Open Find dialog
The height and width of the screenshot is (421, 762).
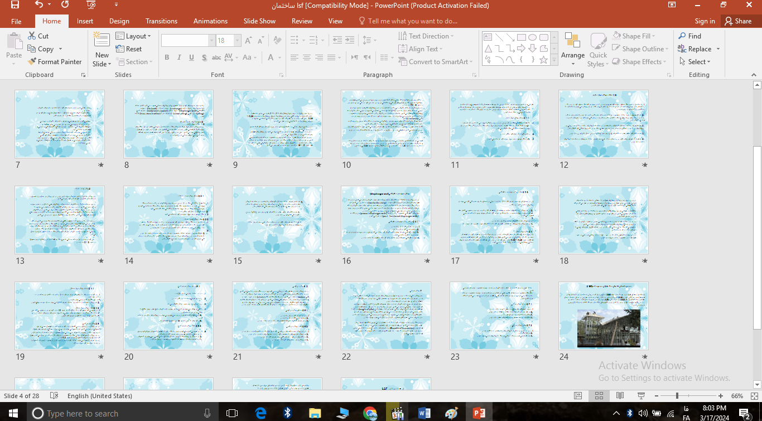690,36
